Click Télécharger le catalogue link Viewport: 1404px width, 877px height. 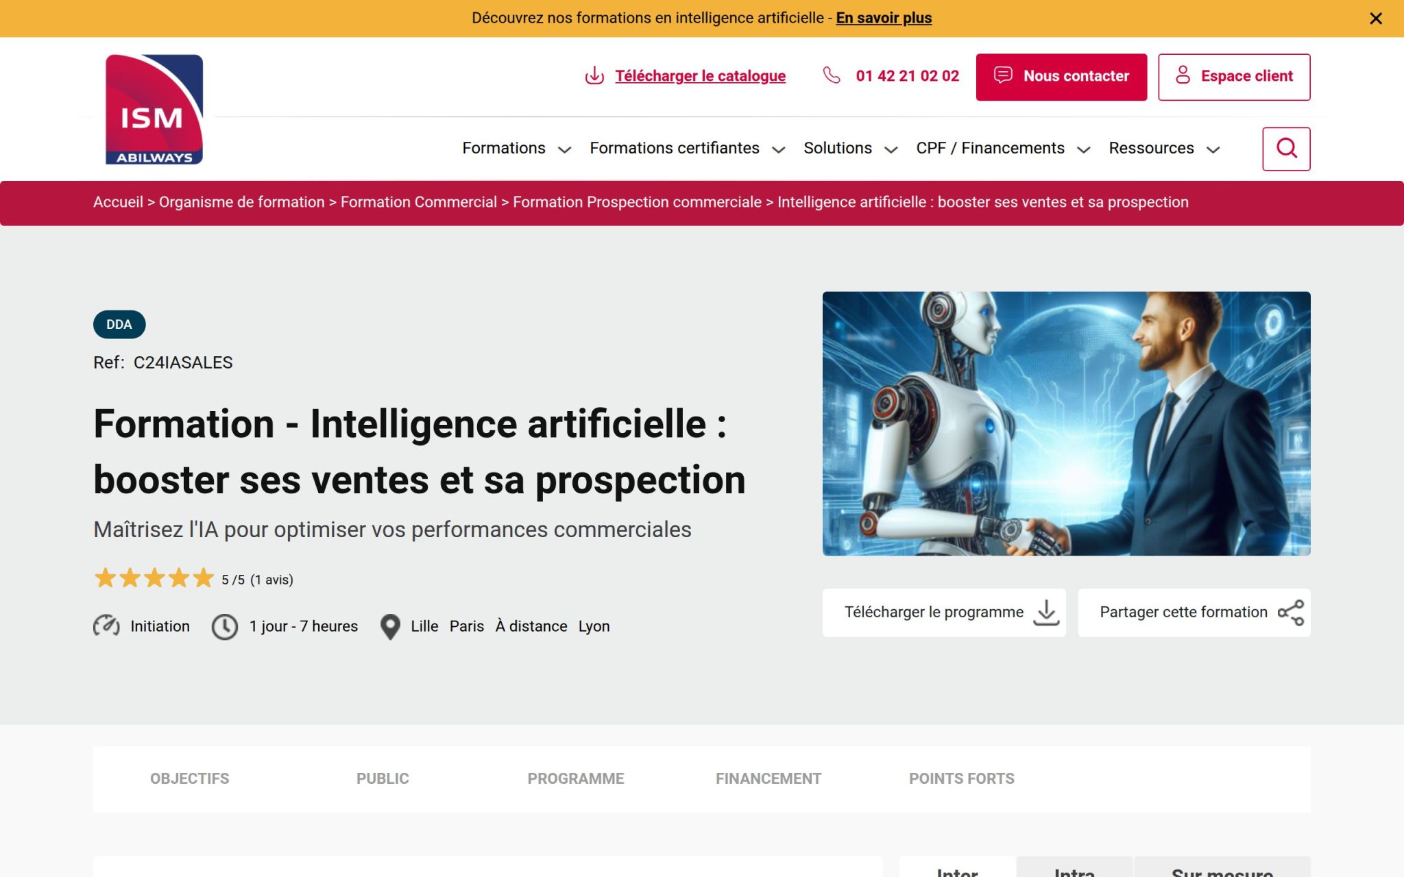coord(700,75)
